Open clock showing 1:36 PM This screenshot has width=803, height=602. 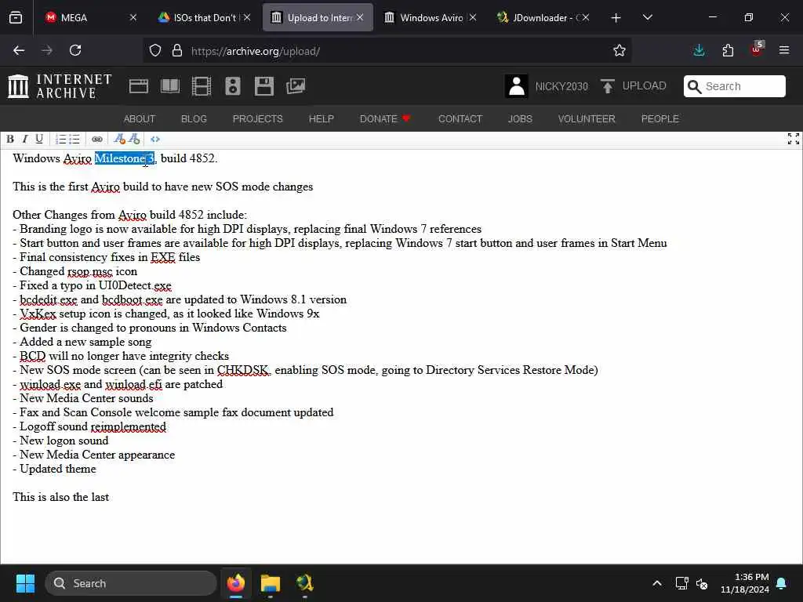click(x=745, y=583)
